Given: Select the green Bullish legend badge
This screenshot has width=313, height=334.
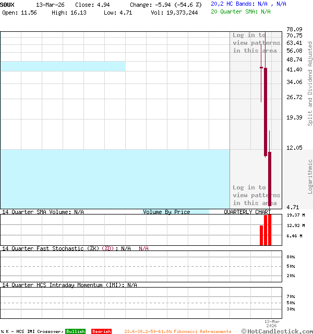Looking at the screenshot, I should coord(75,331).
